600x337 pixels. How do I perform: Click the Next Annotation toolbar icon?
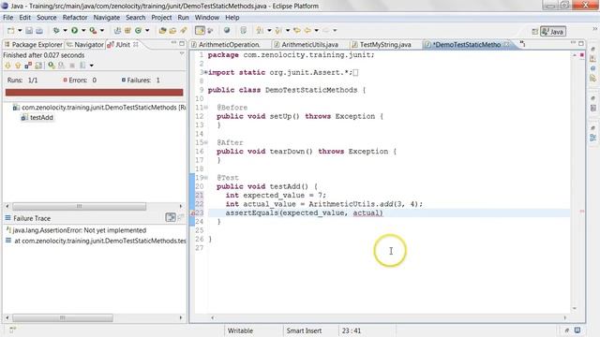(x=261, y=31)
